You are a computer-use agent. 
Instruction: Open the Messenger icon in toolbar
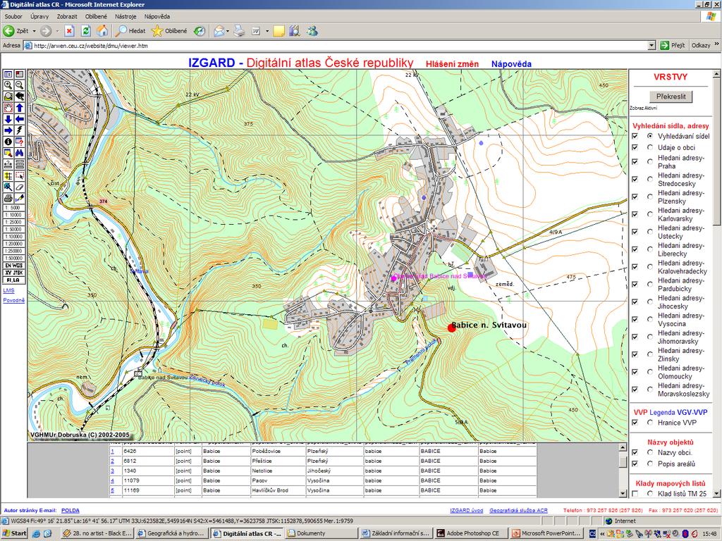click(312, 31)
